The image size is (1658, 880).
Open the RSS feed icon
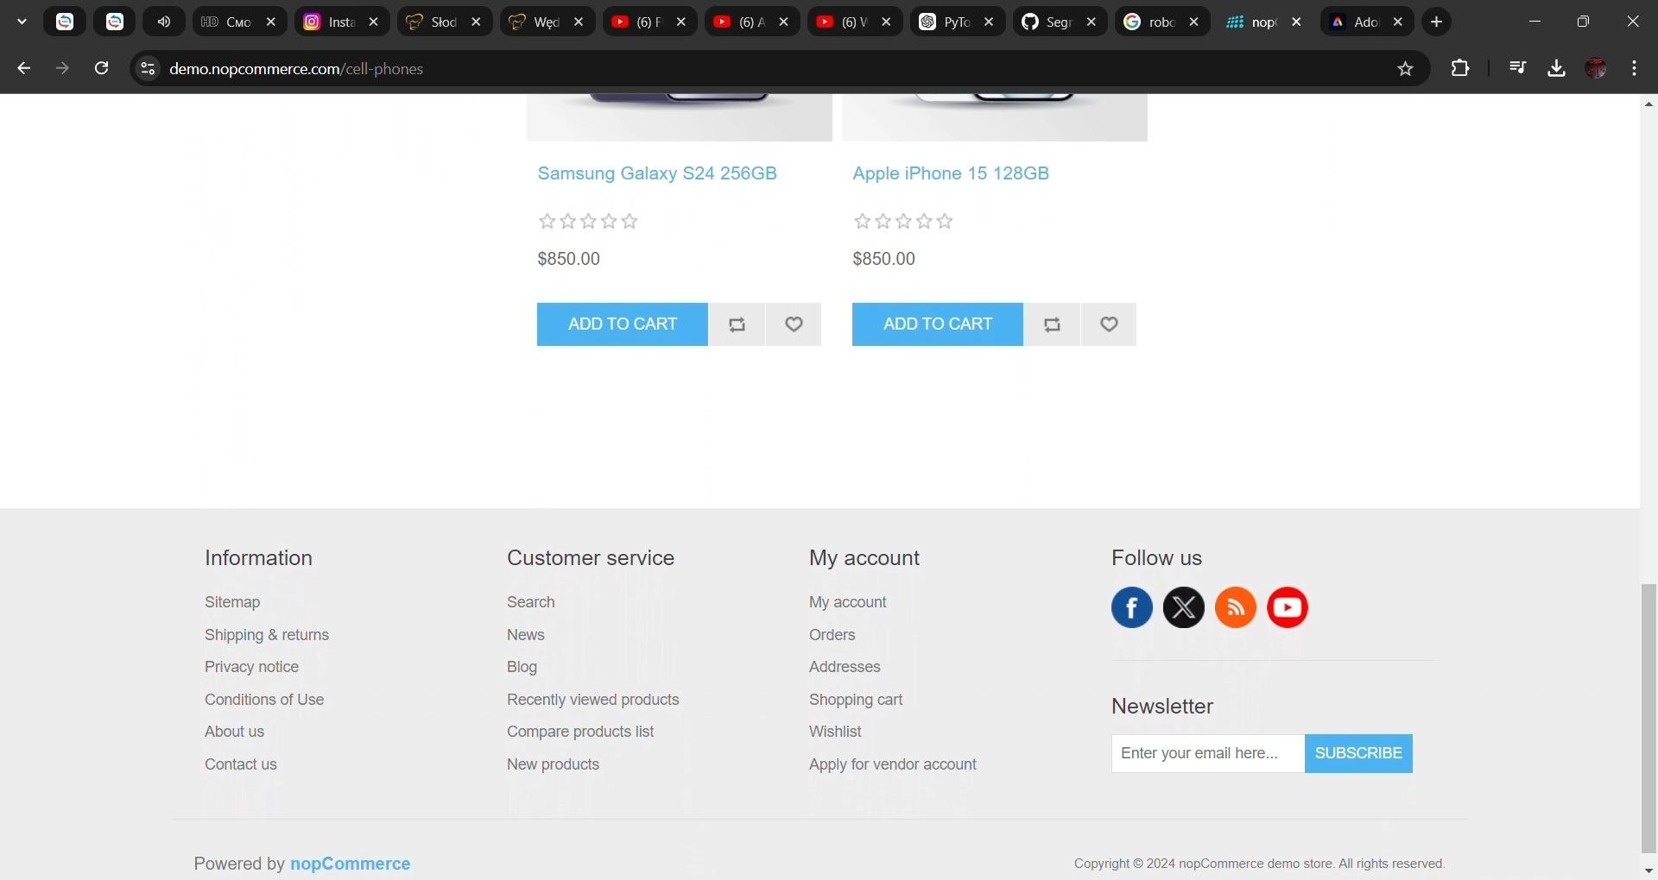(1236, 607)
